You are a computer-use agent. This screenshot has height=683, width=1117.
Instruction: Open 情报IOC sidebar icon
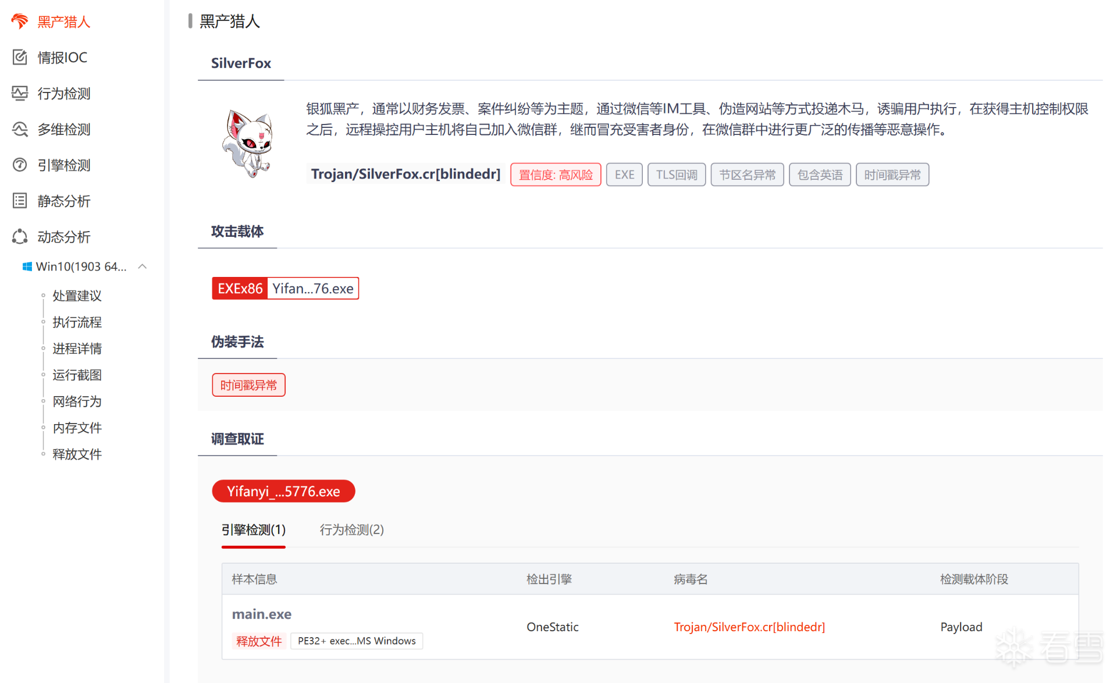click(20, 57)
